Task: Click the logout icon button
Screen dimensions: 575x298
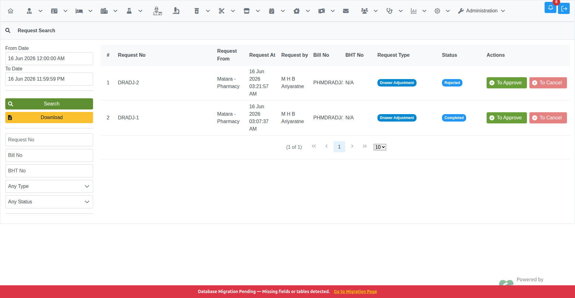Action: (564, 9)
